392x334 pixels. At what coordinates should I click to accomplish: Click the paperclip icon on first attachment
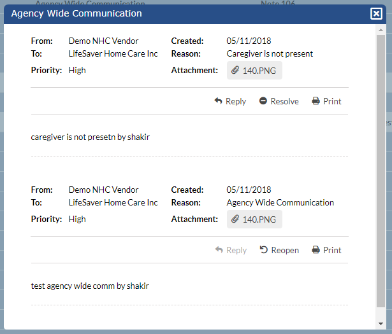click(x=235, y=71)
